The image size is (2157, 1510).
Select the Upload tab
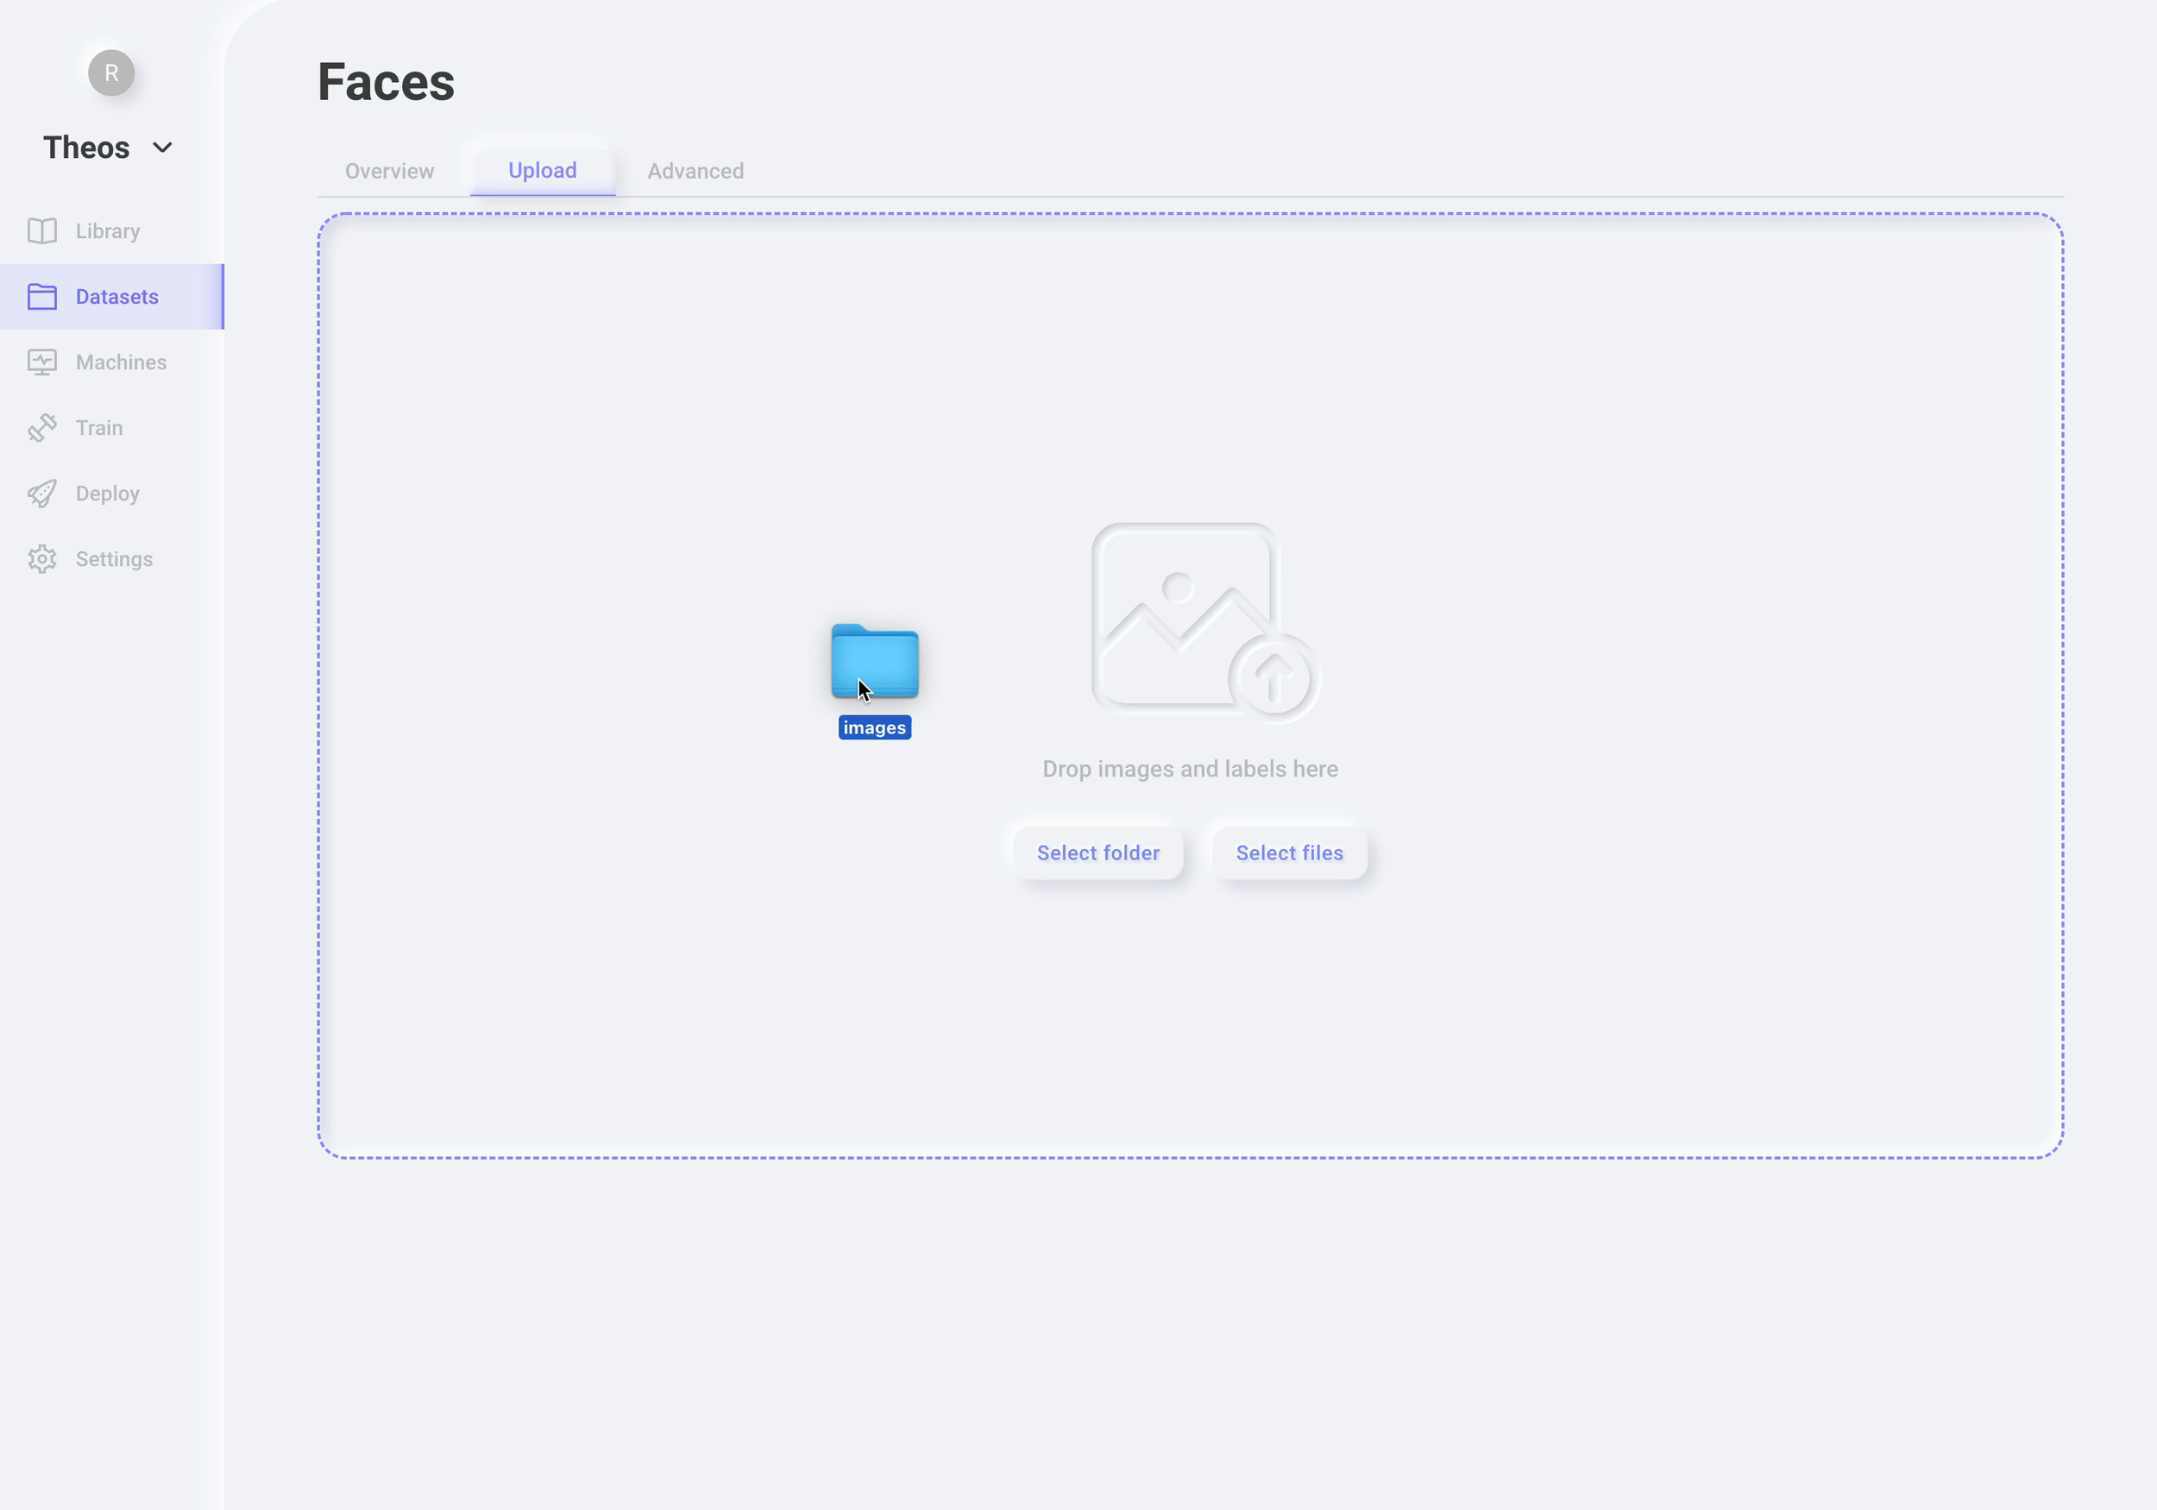542,171
